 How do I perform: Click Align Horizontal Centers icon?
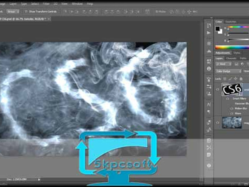[x=90, y=12]
